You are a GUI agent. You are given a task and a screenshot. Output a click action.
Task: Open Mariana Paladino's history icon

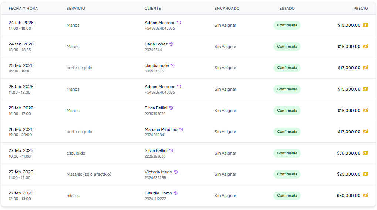point(181,129)
